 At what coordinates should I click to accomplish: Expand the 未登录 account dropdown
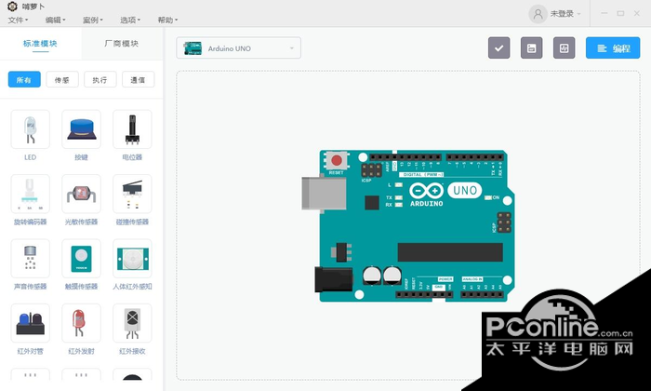click(x=565, y=14)
